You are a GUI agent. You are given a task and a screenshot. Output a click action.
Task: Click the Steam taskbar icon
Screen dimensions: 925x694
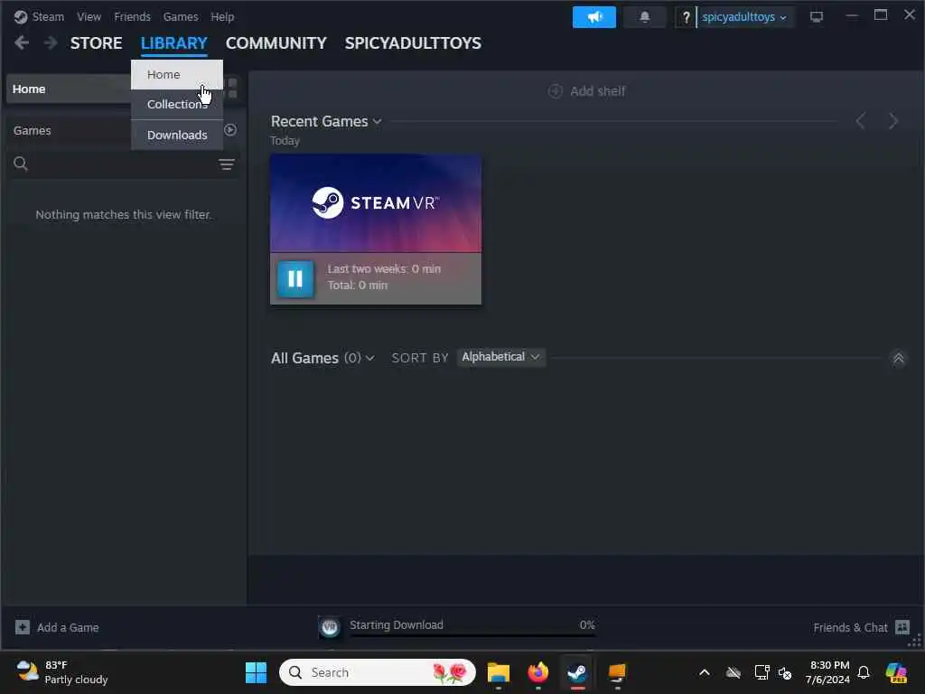577,672
